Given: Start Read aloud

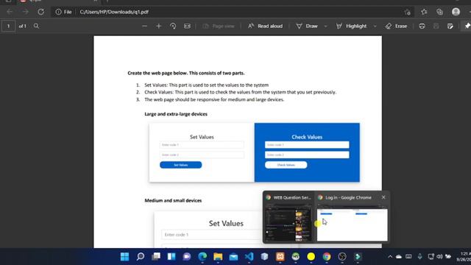Looking at the screenshot, I should click(265, 26).
